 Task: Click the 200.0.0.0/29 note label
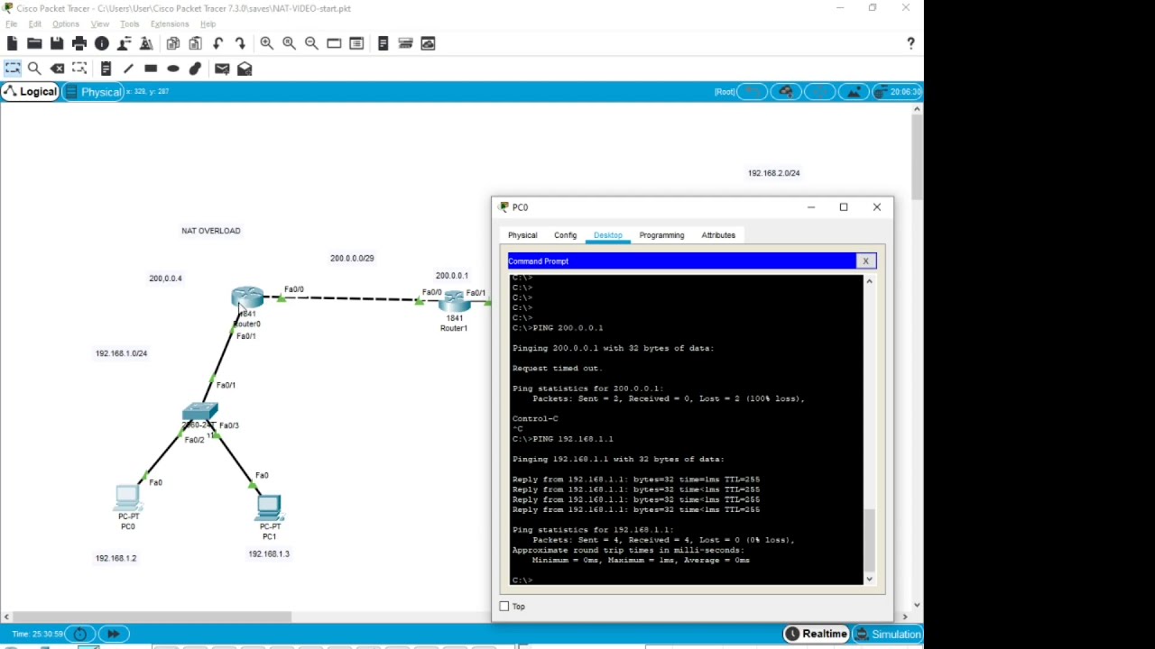pos(352,258)
